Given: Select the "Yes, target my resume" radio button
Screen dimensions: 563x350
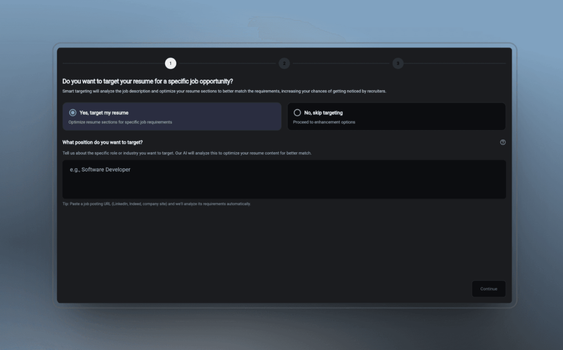Looking at the screenshot, I should tap(73, 113).
